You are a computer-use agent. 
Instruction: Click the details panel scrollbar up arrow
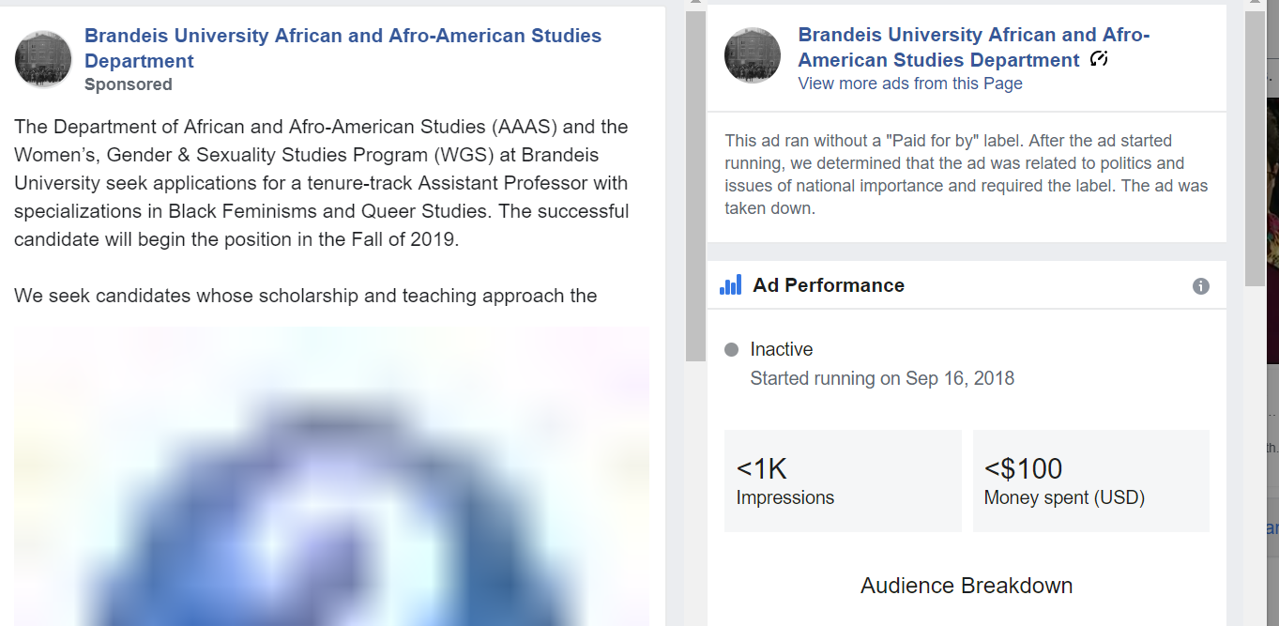(x=1255, y=3)
